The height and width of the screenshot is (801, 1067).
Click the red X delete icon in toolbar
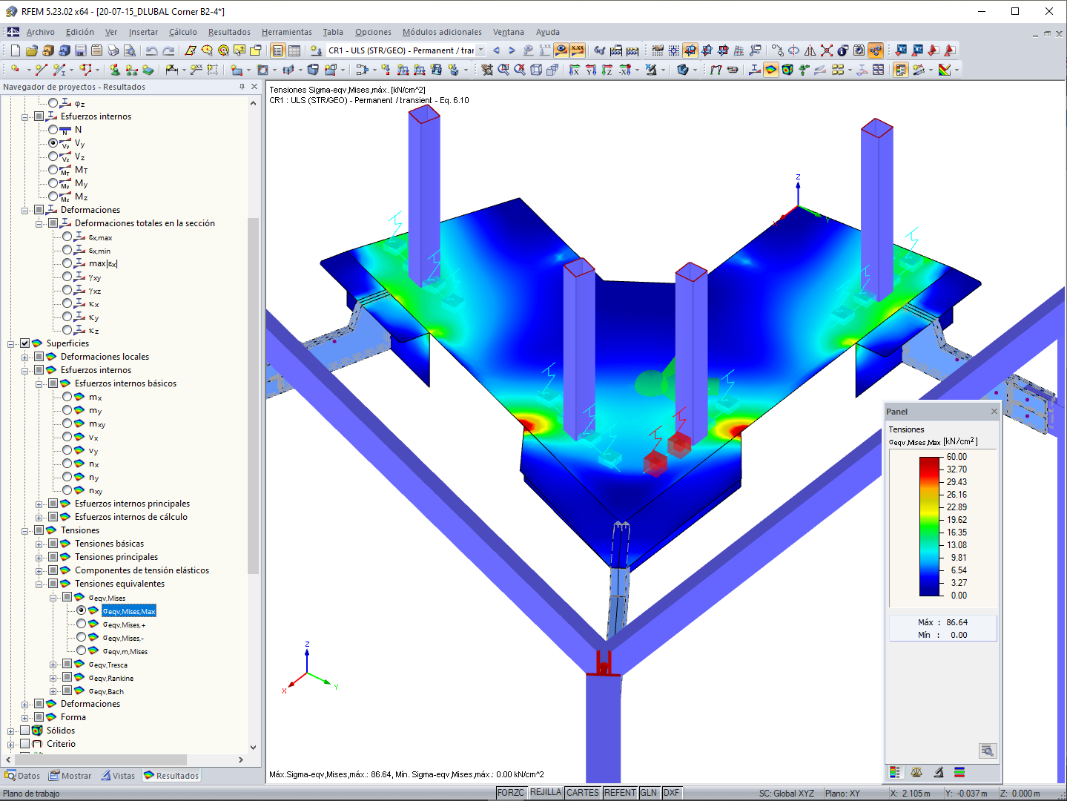pos(827,50)
